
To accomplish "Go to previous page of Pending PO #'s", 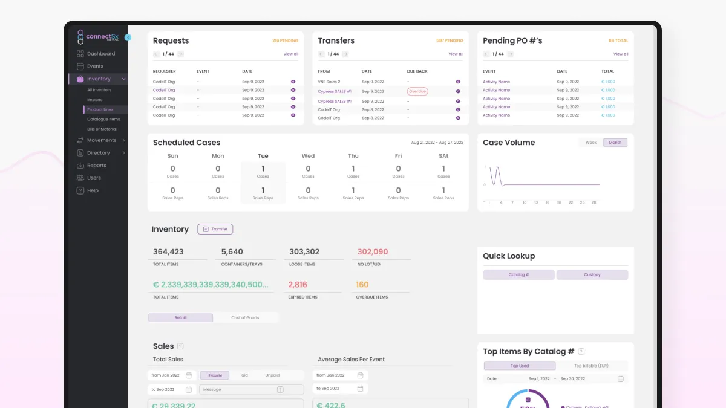I will pos(486,54).
